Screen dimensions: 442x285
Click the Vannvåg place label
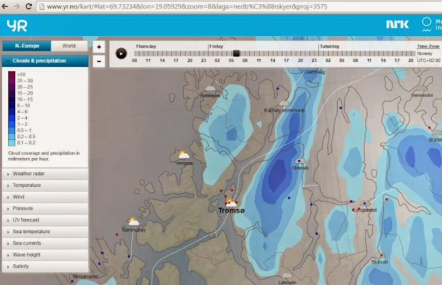point(316,72)
